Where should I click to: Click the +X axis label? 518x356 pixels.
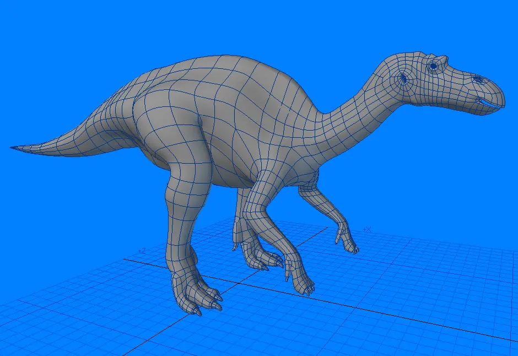[x=367, y=229]
